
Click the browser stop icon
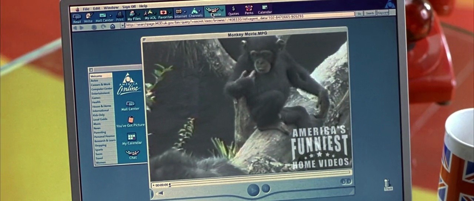94,27
